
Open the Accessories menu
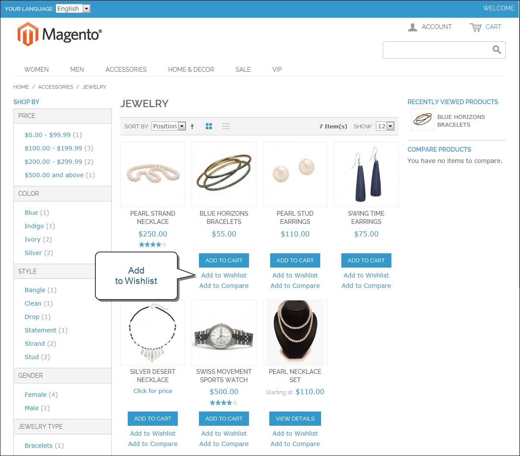126,70
